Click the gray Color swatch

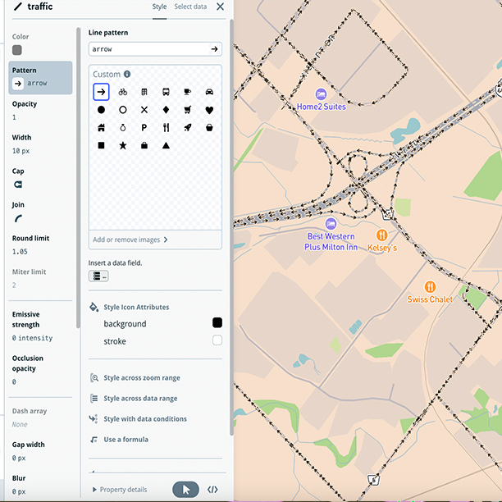coord(17,50)
